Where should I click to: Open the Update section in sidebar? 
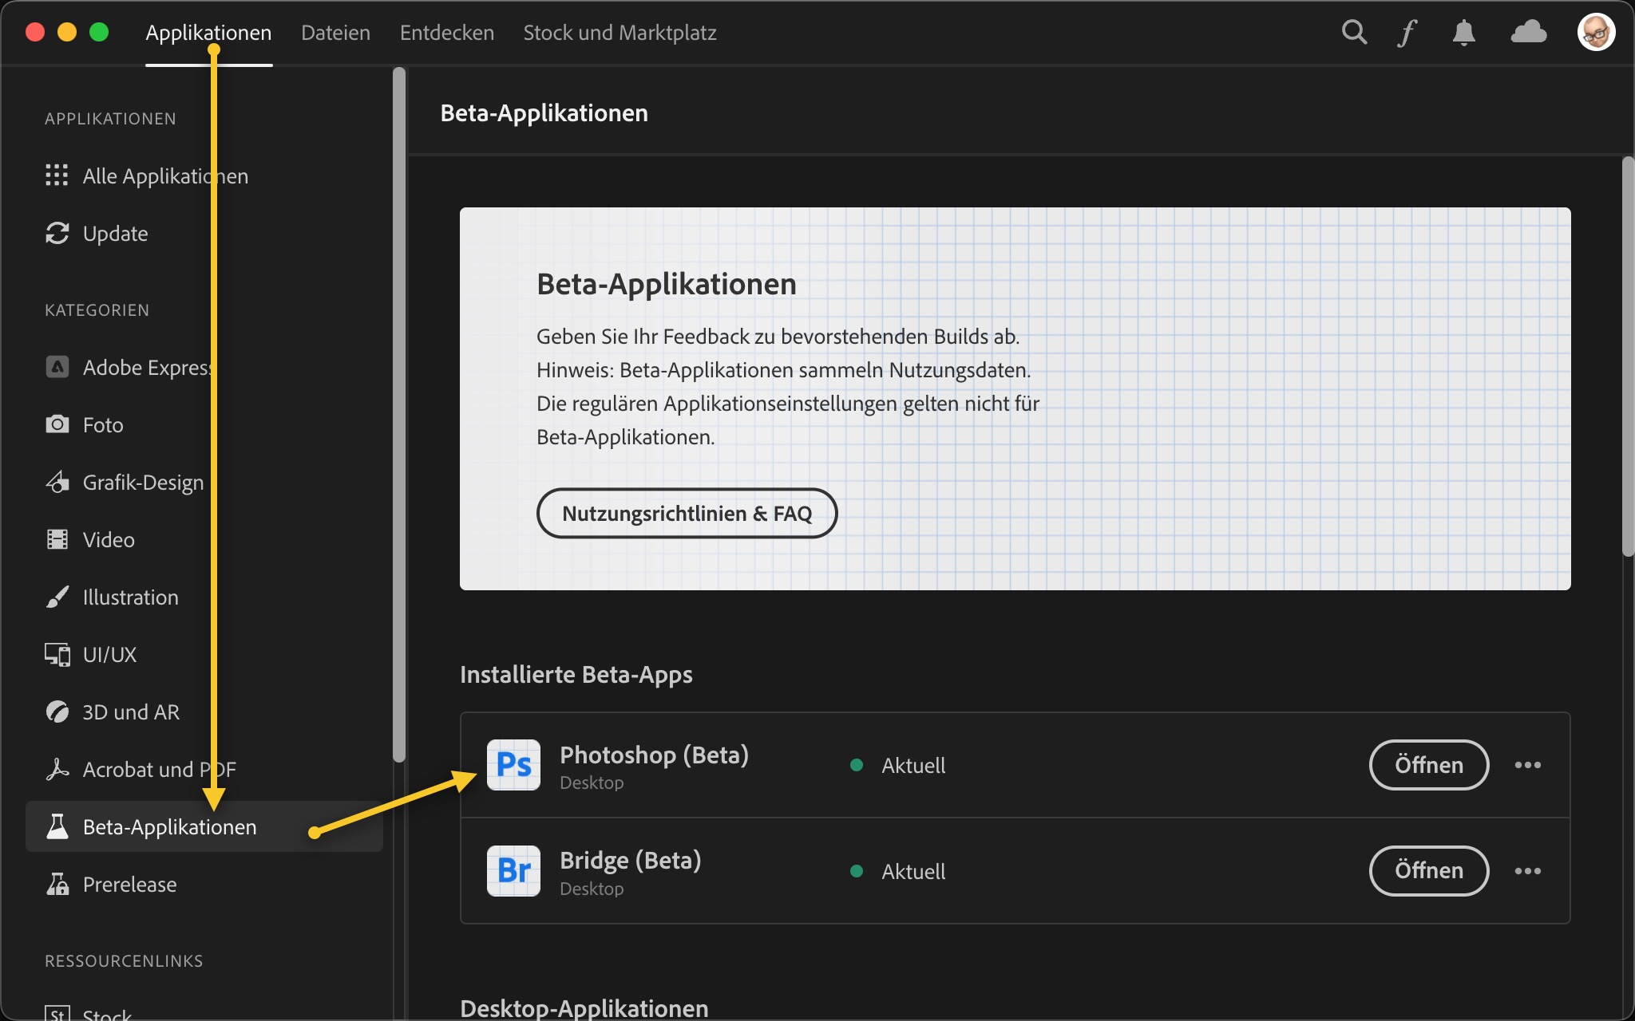115,234
